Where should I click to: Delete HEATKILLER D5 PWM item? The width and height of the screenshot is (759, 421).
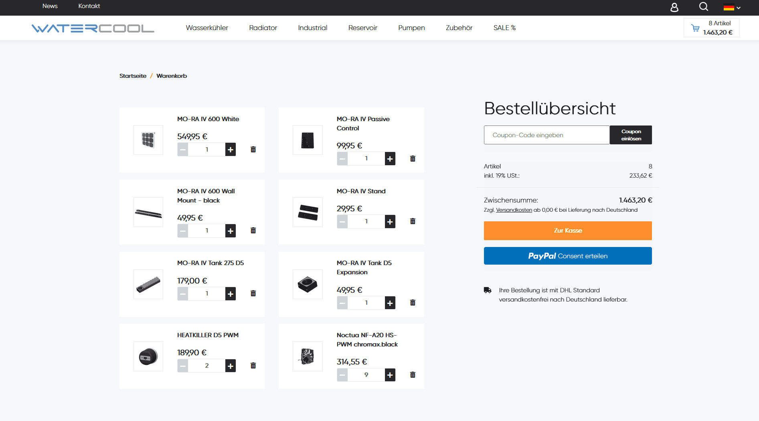253,366
